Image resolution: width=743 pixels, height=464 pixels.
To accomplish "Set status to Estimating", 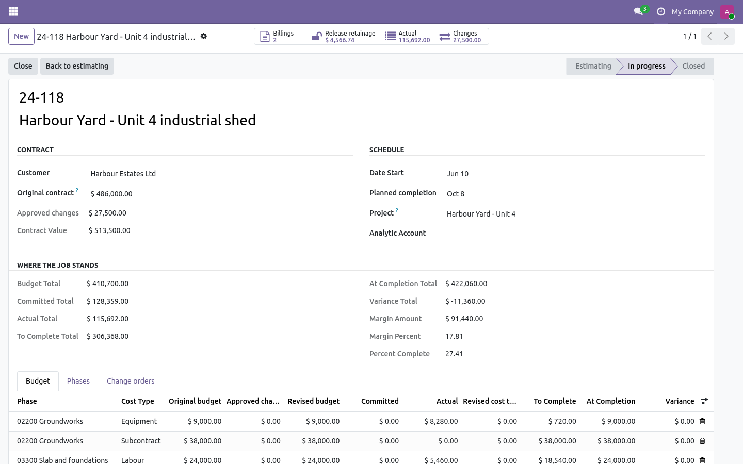I will (x=592, y=66).
